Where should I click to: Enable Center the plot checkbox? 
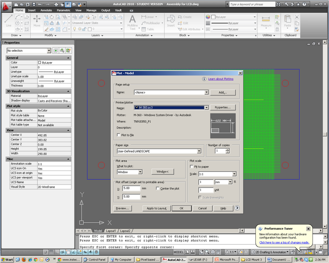pyautogui.click(x=157, y=188)
